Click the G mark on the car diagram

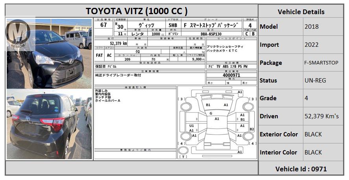[x=211, y=113]
